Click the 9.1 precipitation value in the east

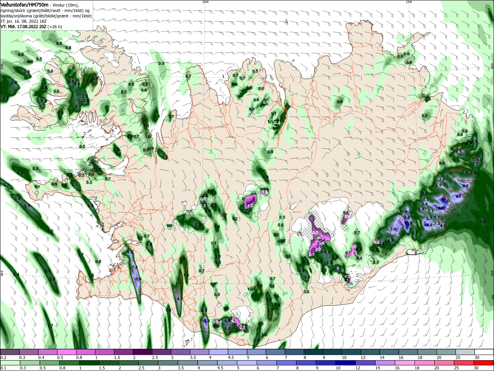click(458, 196)
